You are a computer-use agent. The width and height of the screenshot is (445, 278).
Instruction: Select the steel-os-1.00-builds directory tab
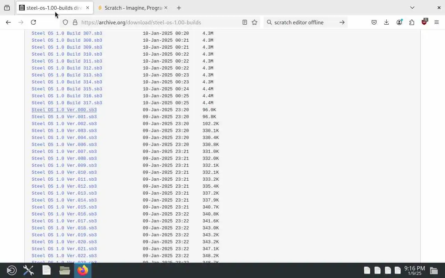point(54,8)
